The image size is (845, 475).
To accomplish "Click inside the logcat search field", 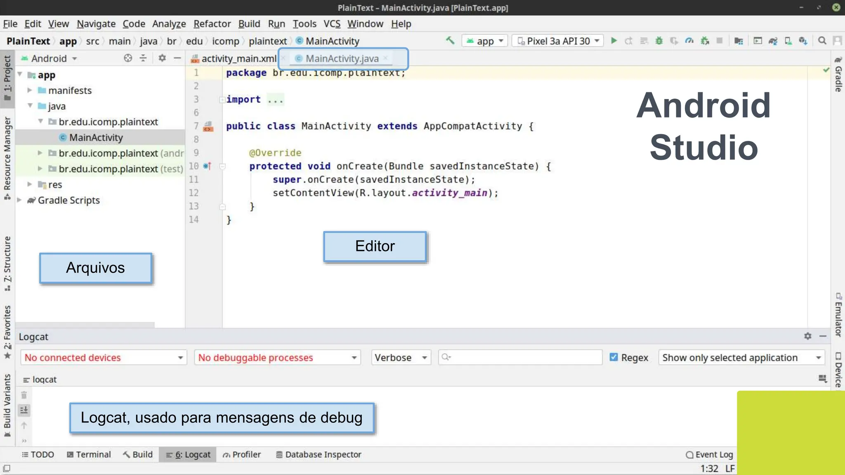I will (x=520, y=357).
